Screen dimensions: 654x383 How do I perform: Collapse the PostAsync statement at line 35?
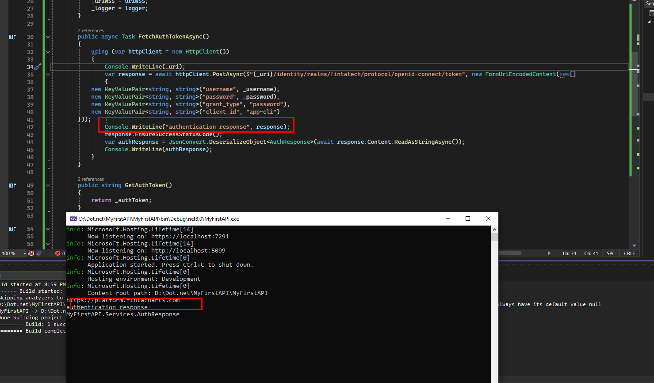[x=48, y=74]
